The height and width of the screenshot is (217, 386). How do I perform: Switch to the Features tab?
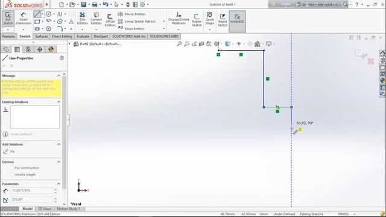tap(8, 36)
